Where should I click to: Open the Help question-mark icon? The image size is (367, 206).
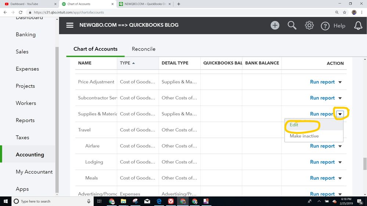click(325, 26)
